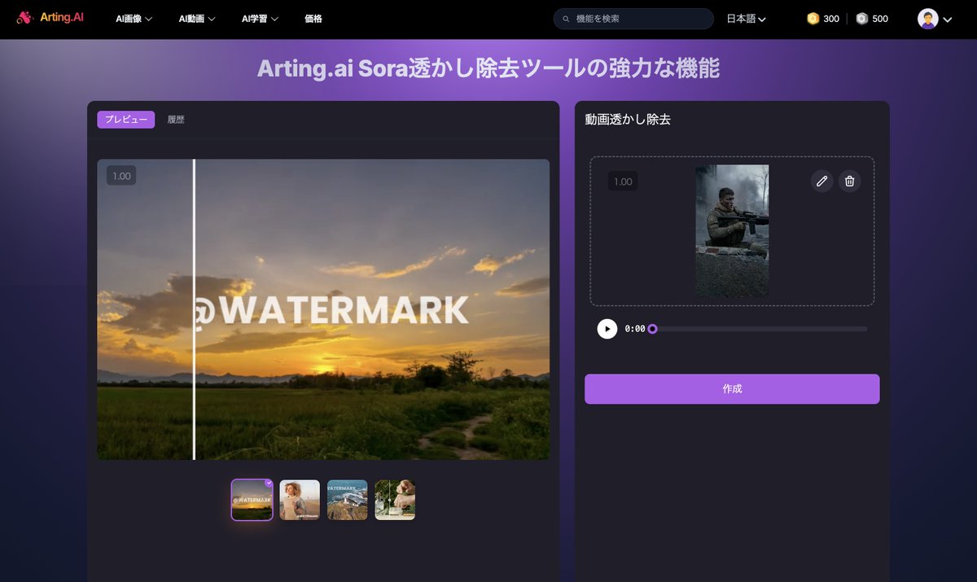977x582 pixels.
Task: Open the 価格 pricing page
Action: point(313,19)
